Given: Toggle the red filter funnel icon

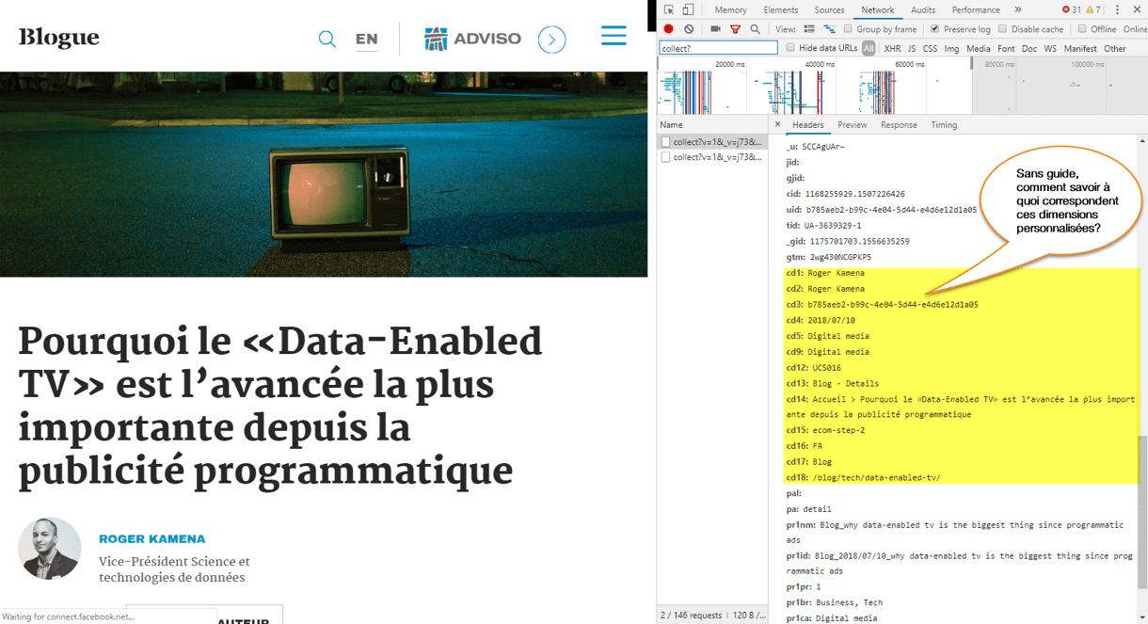Looking at the screenshot, I should [735, 29].
